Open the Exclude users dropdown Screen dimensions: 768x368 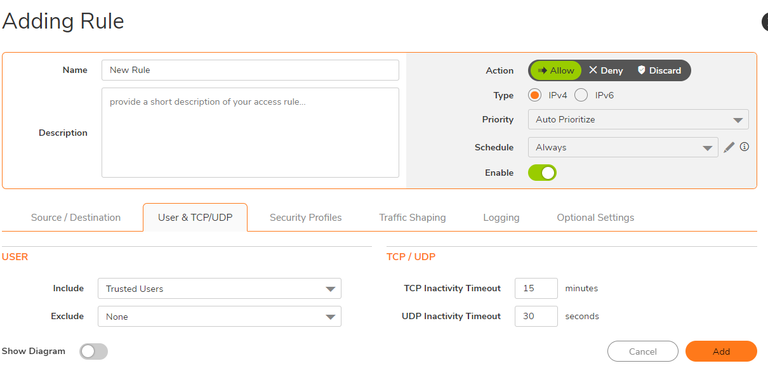(219, 317)
